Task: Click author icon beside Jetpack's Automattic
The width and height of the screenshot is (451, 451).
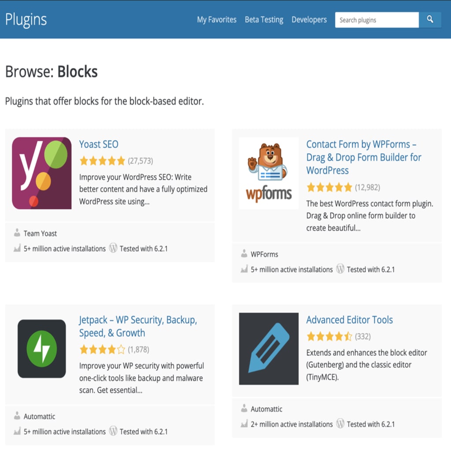Action: 17,416
